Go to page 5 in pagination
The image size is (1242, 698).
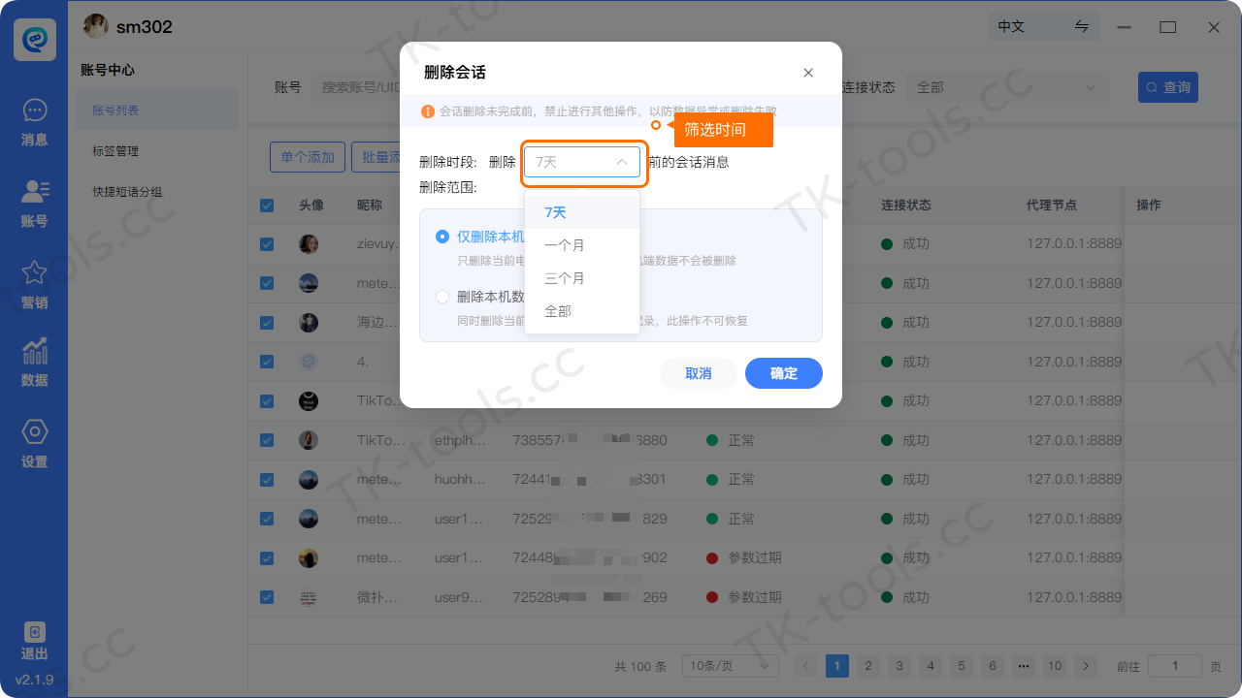962,666
